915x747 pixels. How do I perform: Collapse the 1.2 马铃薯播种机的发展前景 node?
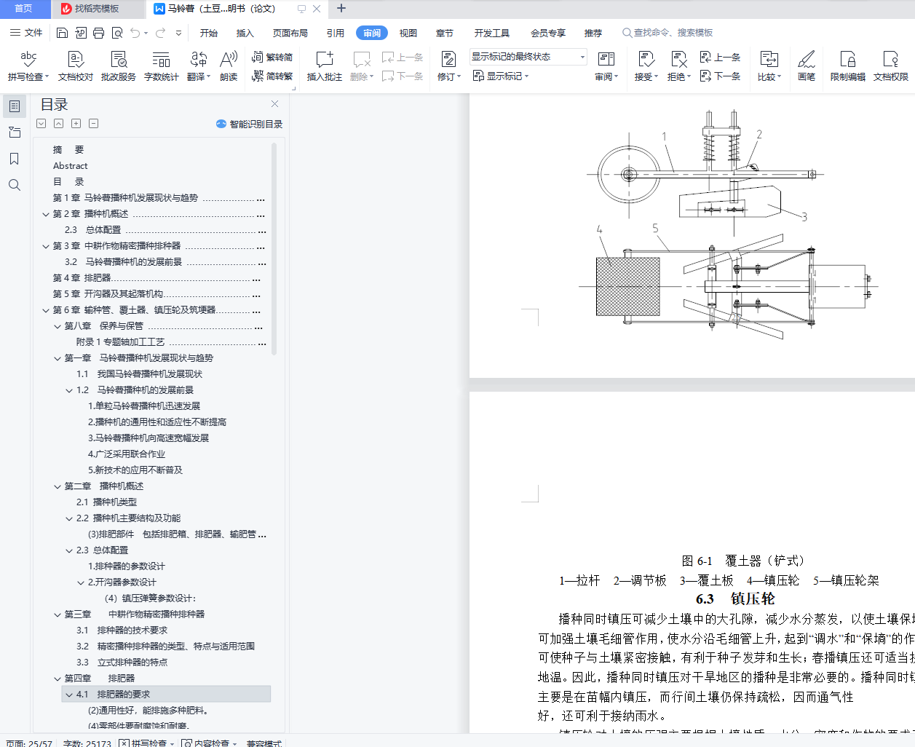69,390
